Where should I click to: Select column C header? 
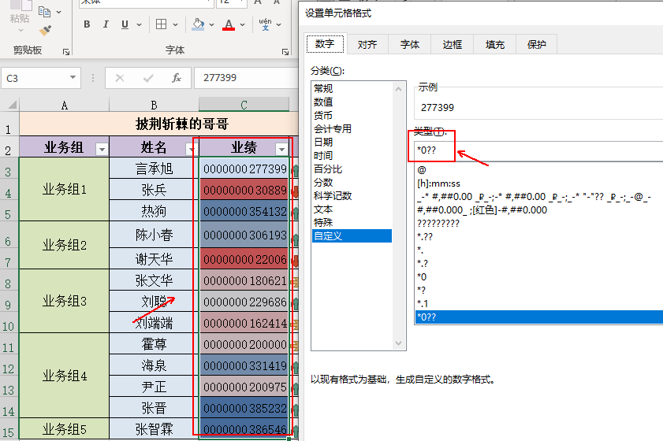(x=244, y=105)
